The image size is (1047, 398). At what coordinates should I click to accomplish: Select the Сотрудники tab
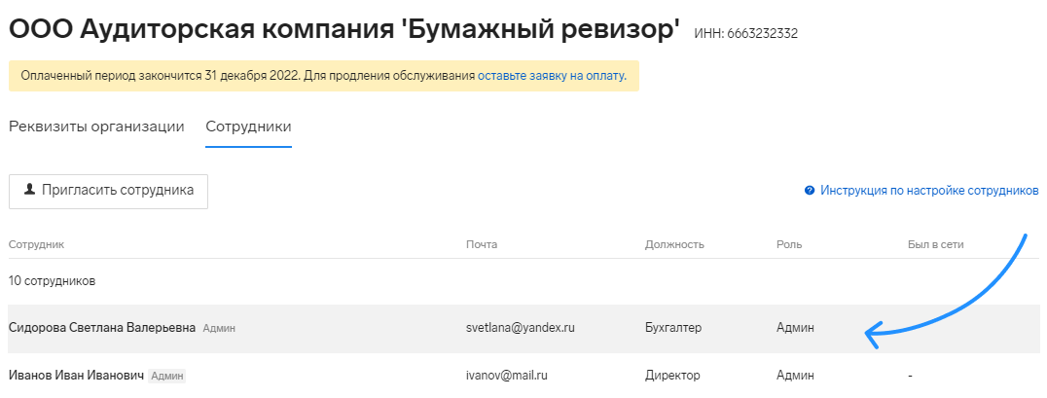pyautogui.click(x=248, y=127)
